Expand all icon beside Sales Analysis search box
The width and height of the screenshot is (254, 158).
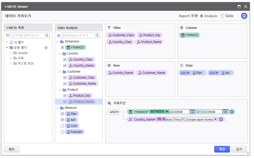coord(59,36)
